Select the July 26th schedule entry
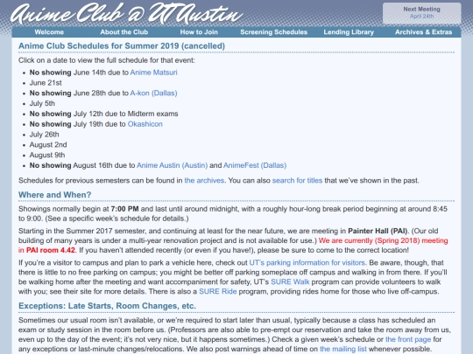The width and height of the screenshot is (473, 354). [45, 135]
